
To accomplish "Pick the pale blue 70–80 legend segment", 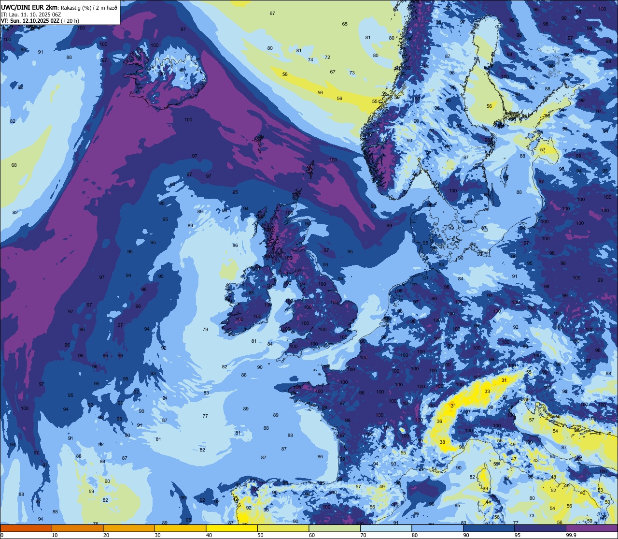I will 386,528.
